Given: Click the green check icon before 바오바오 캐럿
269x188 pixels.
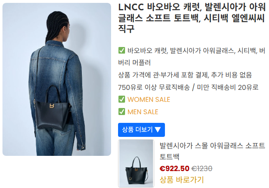Looking at the screenshot, I should (122, 51).
